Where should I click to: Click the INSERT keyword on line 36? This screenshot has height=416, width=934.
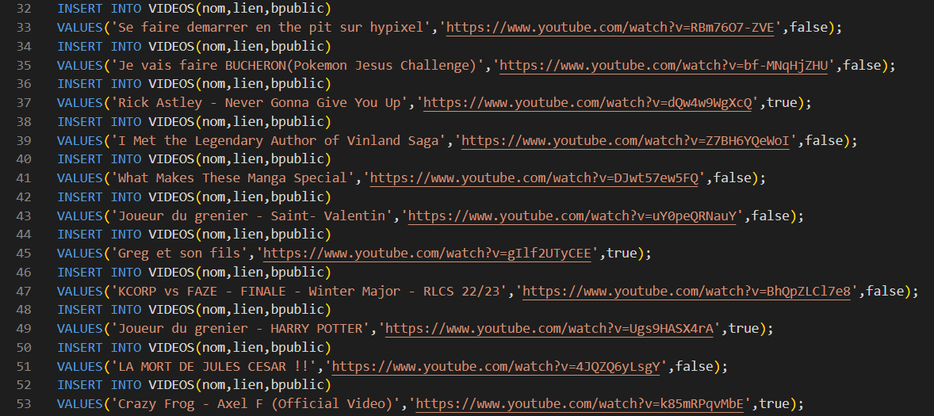(79, 84)
